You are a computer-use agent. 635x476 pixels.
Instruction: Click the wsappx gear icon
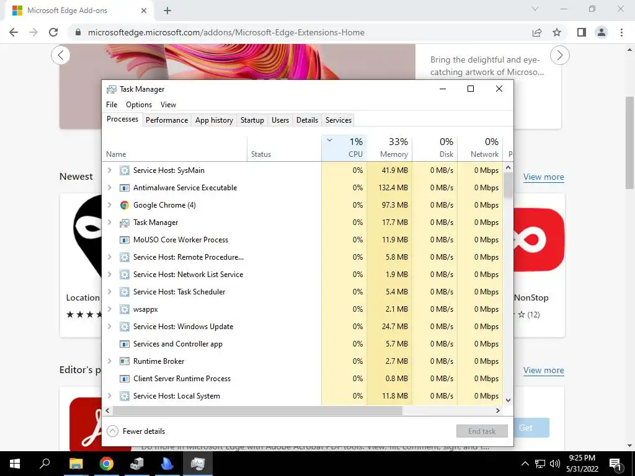(x=124, y=309)
